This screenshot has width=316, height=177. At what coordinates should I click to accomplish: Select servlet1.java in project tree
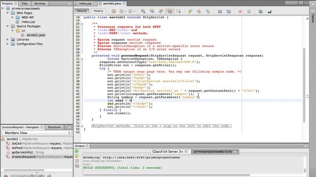click(x=36, y=35)
